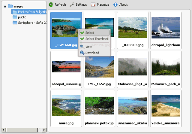Click the green Refresh icon

(x=51, y=5)
